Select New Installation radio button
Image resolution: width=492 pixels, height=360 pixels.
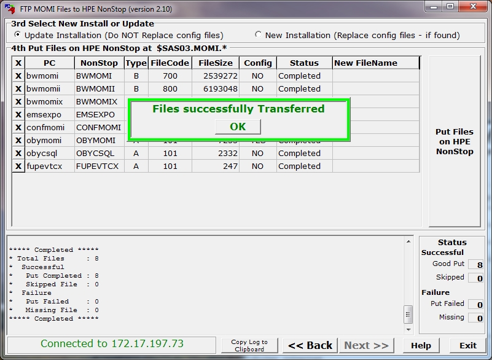tap(258, 35)
